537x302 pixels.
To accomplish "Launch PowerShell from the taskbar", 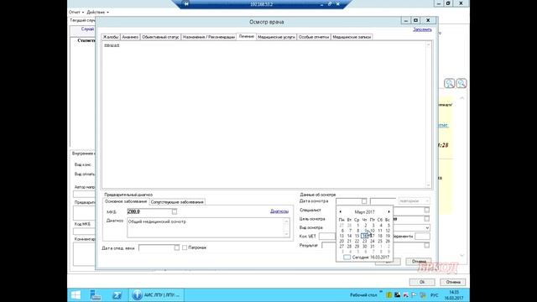I will (117, 294).
